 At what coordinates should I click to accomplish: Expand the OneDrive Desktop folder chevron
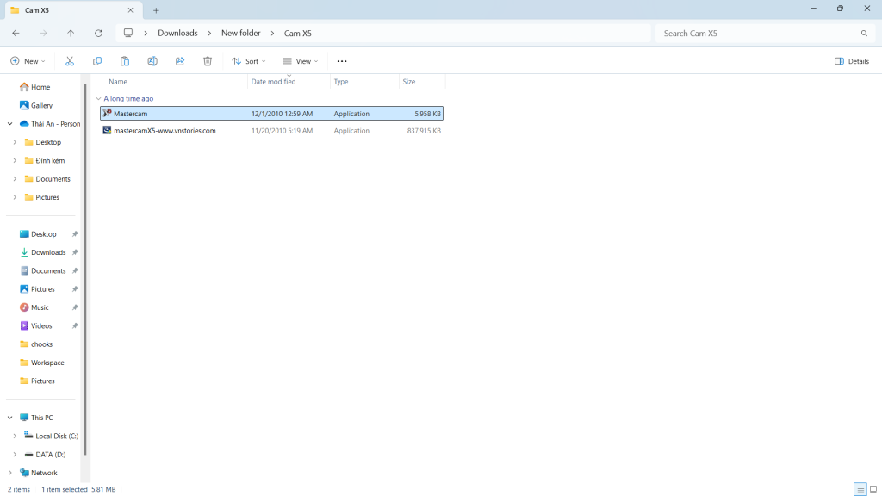(15, 142)
